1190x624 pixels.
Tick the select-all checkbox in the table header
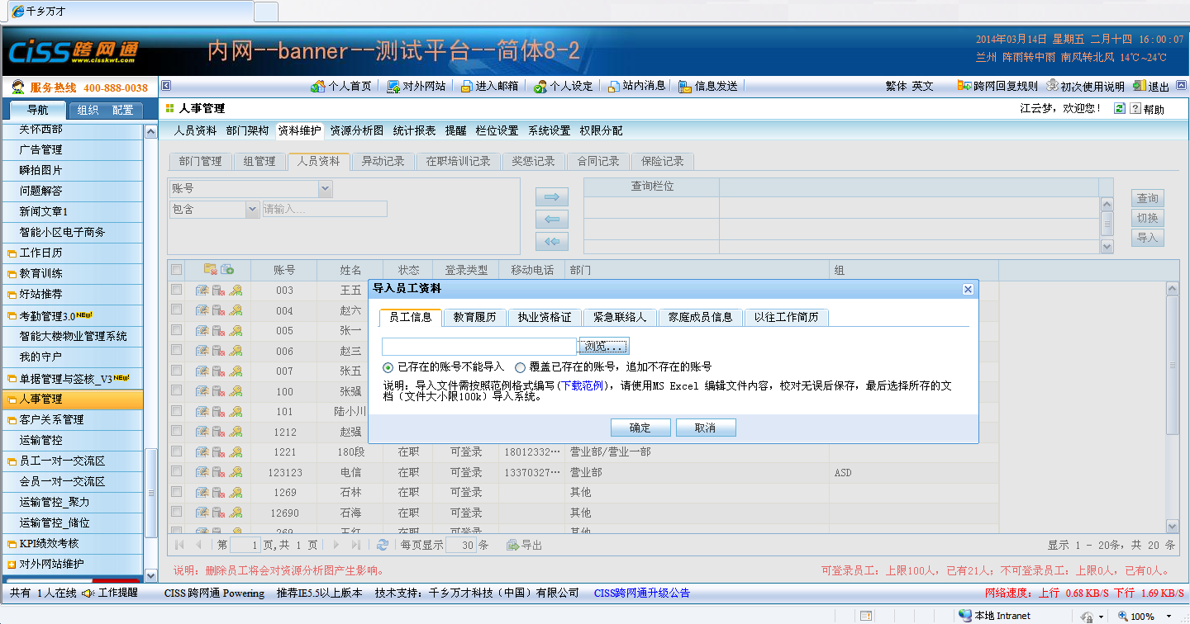(176, 269)
